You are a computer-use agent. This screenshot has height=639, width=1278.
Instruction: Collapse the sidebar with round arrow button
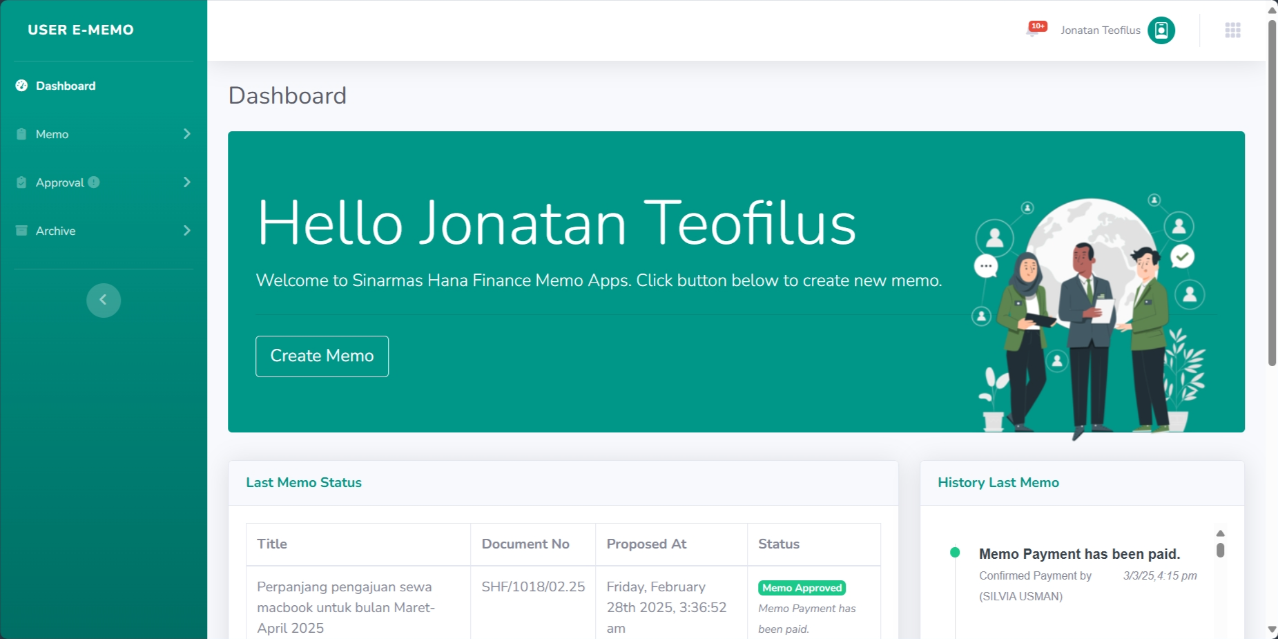coord(104,301)
